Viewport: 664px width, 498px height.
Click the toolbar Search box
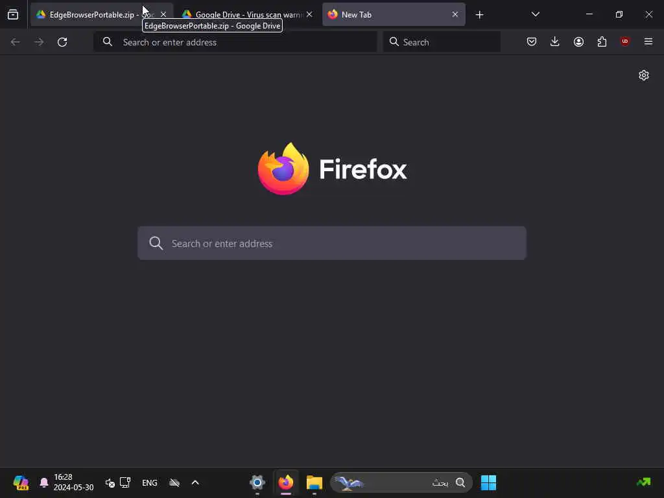442,42
